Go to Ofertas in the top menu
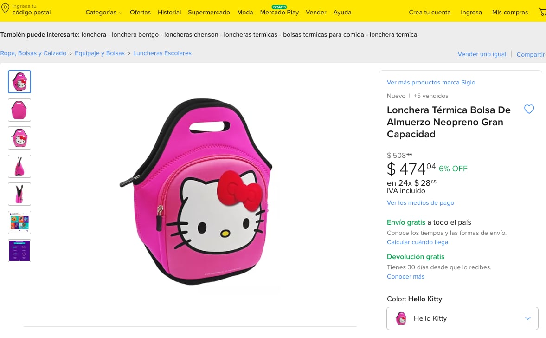 click(x=140, y=13)
